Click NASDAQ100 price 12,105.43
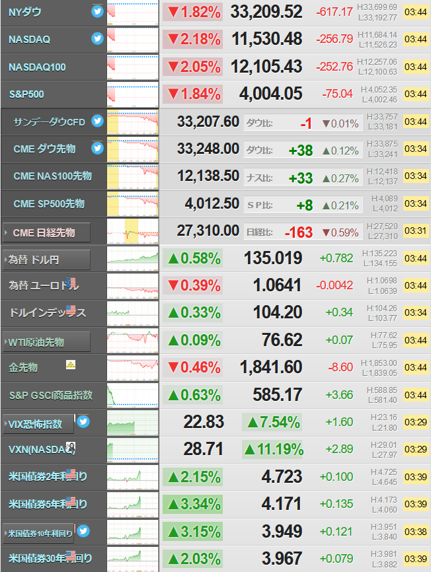431x572 pixels. click(x=266, y=67)
